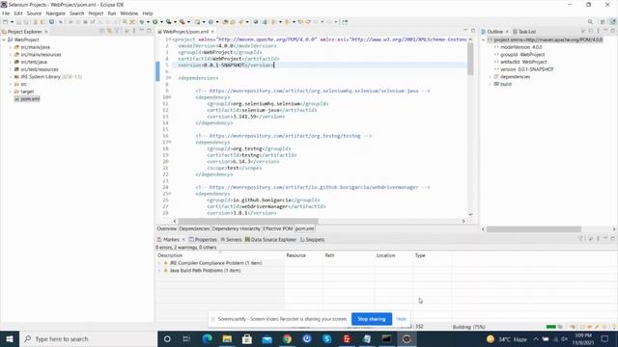Click the green Run toolbar button
Screen dimensions: 618x347
coord(155,22)
